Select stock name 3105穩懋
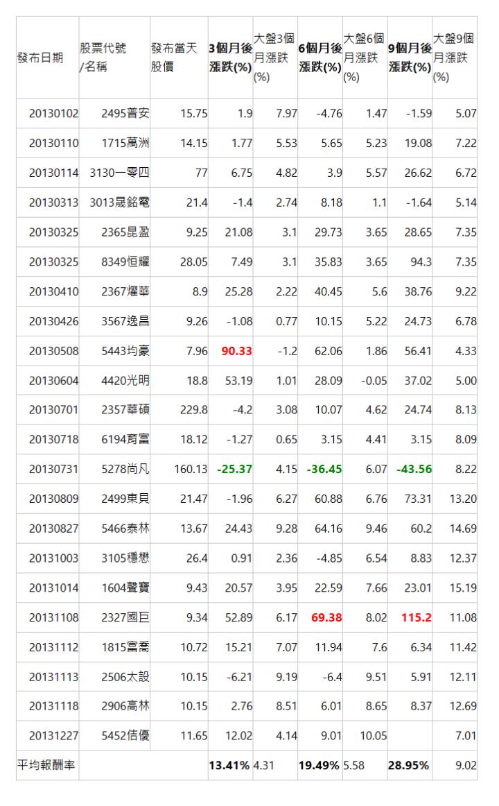Image resolution: width=499 pixels, height=806 pixels. point(125,558)
